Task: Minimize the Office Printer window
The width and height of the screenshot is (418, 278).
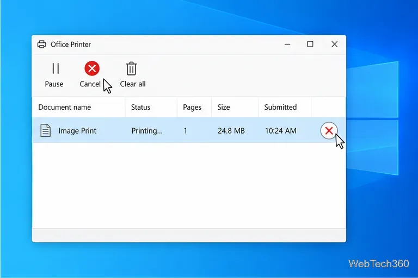Action: [287, 44]
